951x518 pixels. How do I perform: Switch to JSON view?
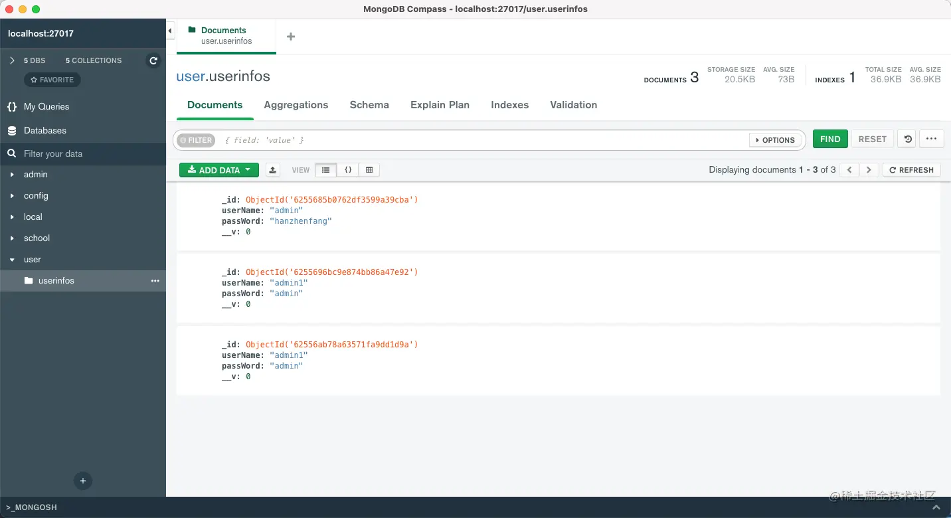click(x=347, y=170)
